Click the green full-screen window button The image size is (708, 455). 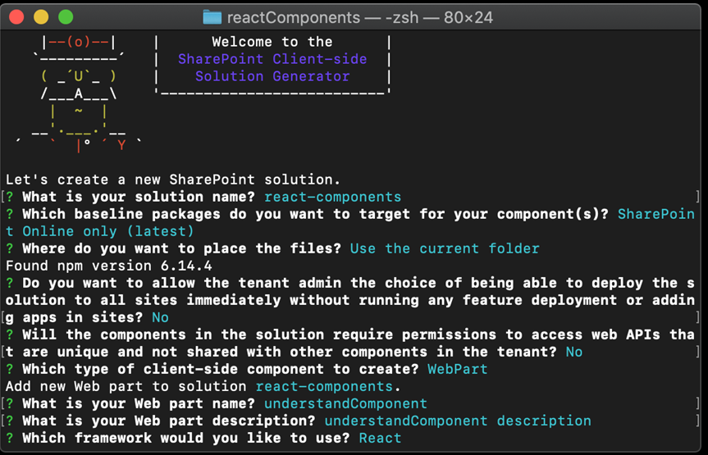pyautogui.click(x=66, y=17)
